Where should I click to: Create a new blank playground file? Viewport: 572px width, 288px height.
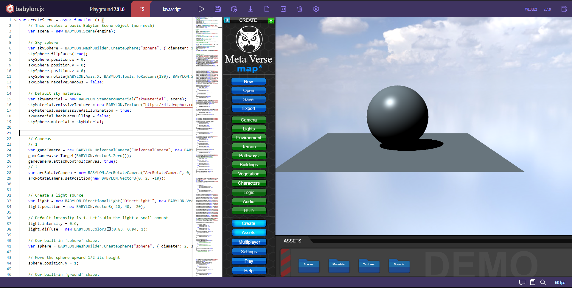tap(267, 9)
